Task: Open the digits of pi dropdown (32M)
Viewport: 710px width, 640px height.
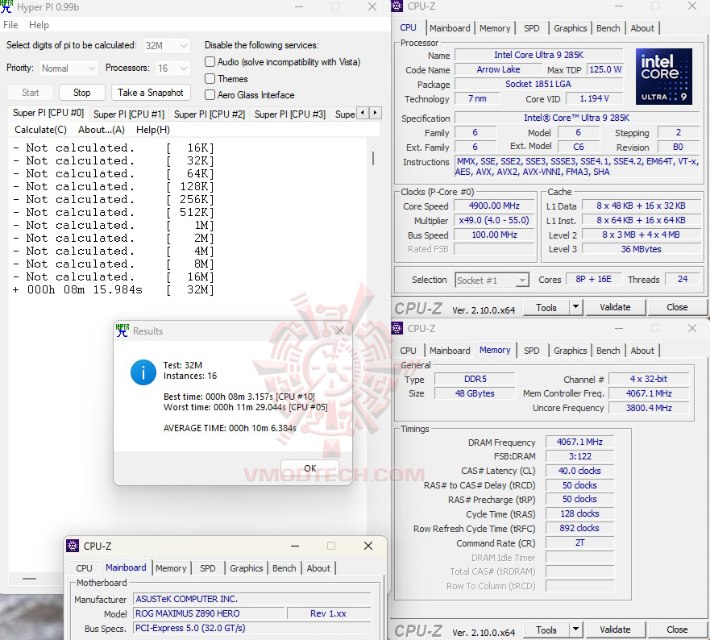Action: (x=167, y=45)
